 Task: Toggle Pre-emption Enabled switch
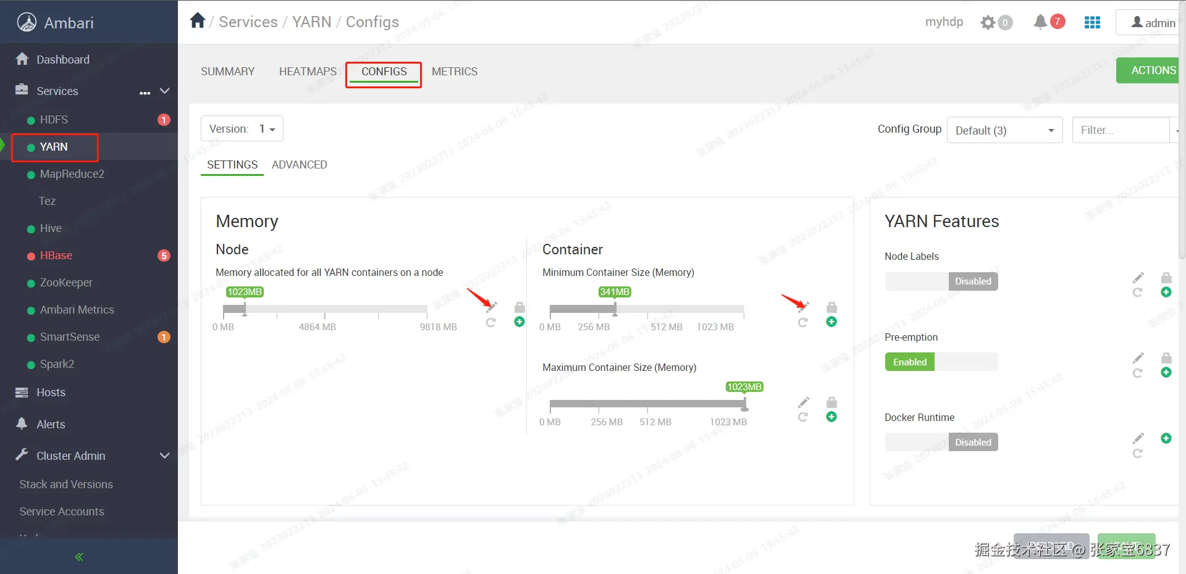coord(941,362)
